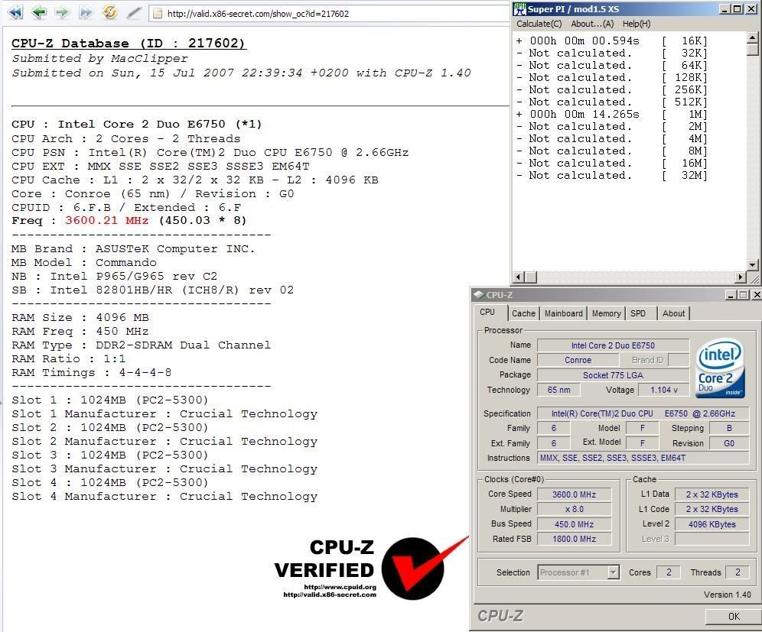Click the Multiplier value 'x 8.0'
The height and width of the screenshot is (632, 762).
click(574, 509)
